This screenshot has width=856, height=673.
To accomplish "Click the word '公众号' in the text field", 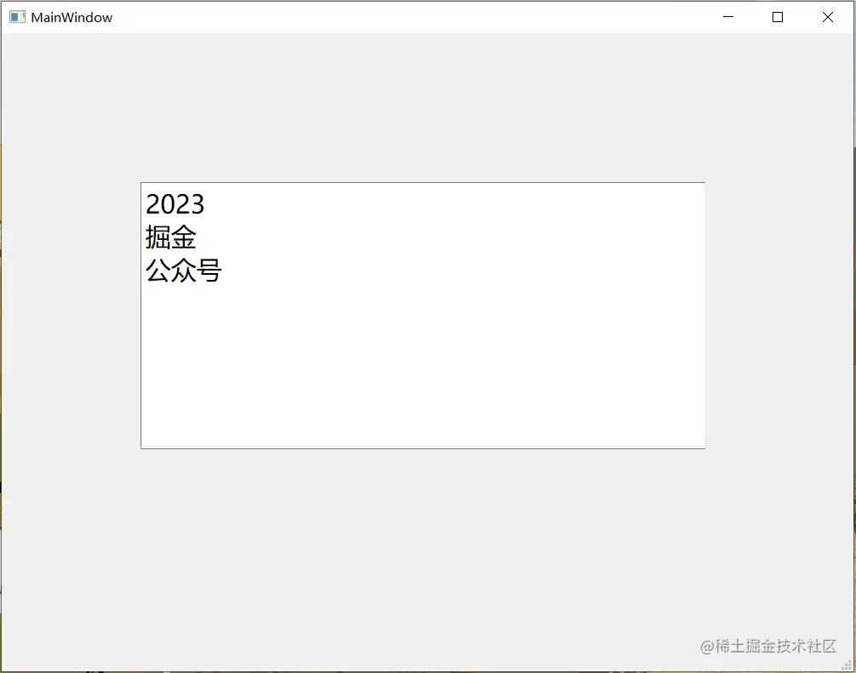I will click(x=184, y=271).
